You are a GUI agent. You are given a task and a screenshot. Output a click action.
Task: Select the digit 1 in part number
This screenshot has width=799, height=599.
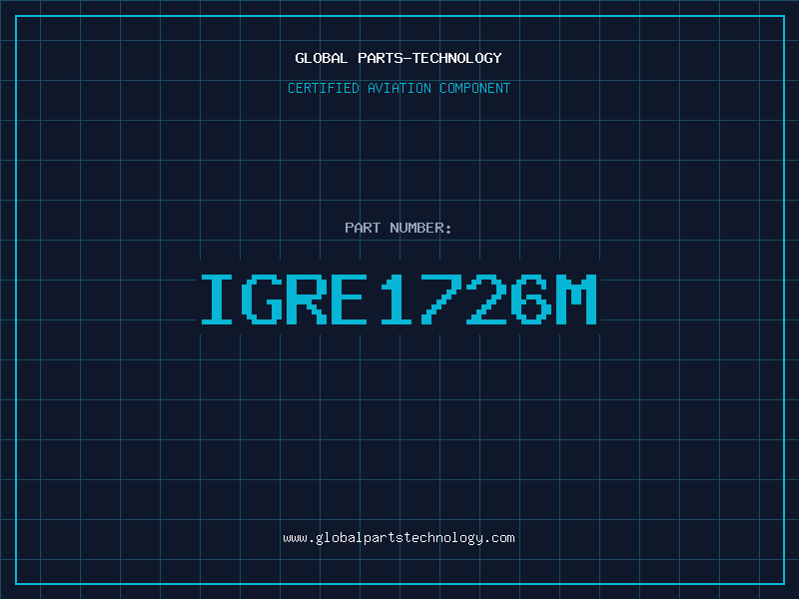tap(399, 299)
